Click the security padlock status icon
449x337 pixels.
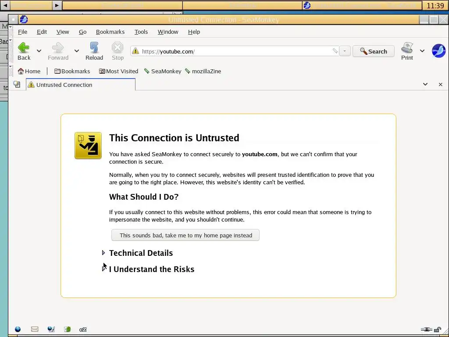438,330
